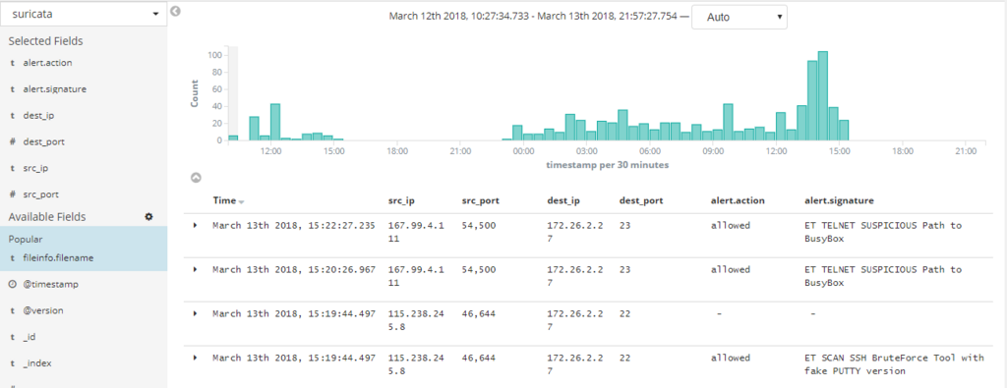
Task: Click the alert.action column header
Action: [x=738, y=200]
